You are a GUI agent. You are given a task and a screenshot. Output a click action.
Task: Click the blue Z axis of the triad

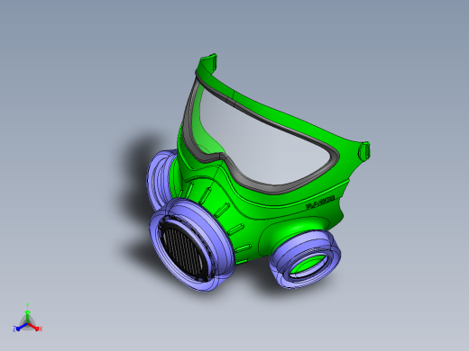pyautogui.click(x=21, y=327)
